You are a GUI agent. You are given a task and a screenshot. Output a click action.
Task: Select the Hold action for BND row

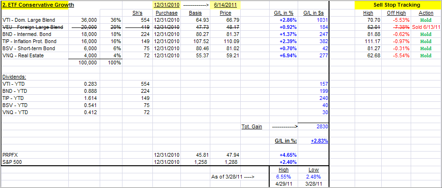[x=426, y=34]
